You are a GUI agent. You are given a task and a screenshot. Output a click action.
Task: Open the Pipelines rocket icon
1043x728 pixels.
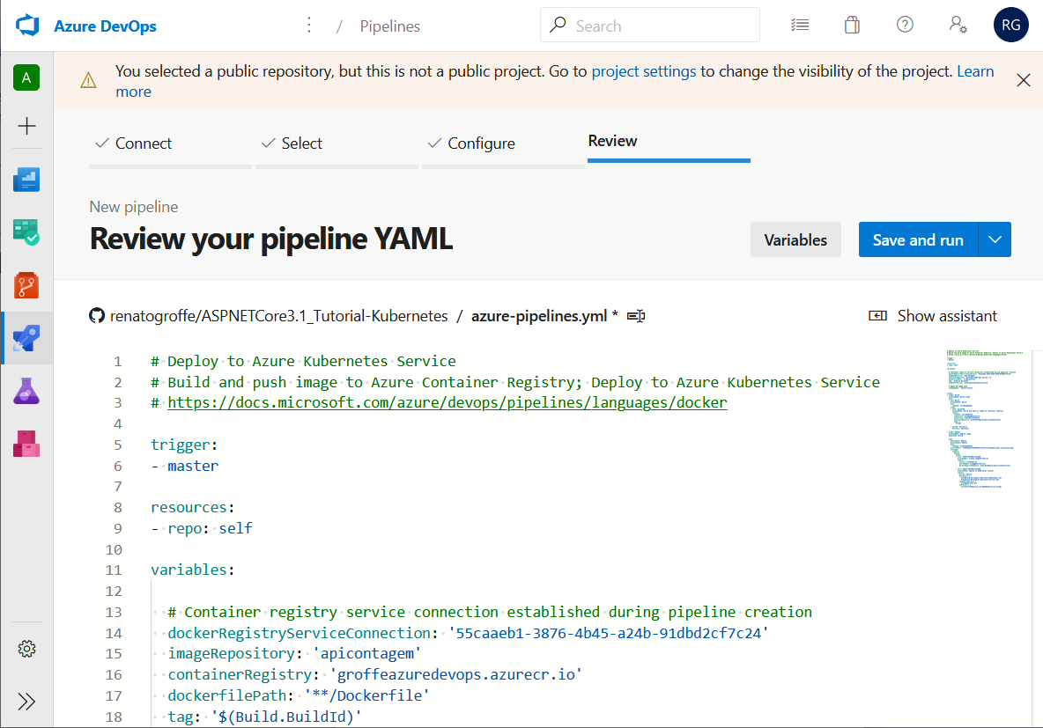(x=26, y=338)
